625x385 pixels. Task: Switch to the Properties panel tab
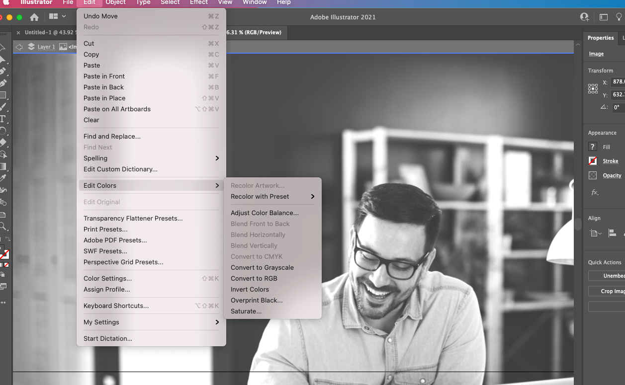tap(600, 38)
